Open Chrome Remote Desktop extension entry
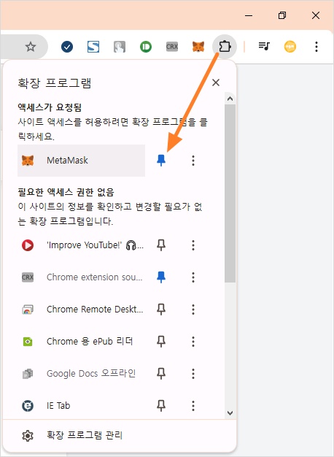 (x=81, y=310)
